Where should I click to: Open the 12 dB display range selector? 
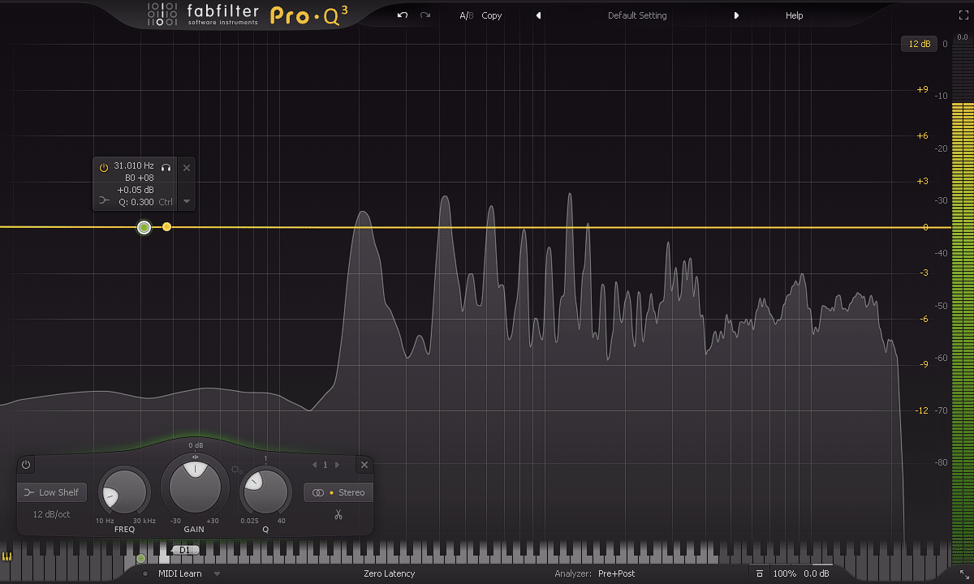[920, 44]
